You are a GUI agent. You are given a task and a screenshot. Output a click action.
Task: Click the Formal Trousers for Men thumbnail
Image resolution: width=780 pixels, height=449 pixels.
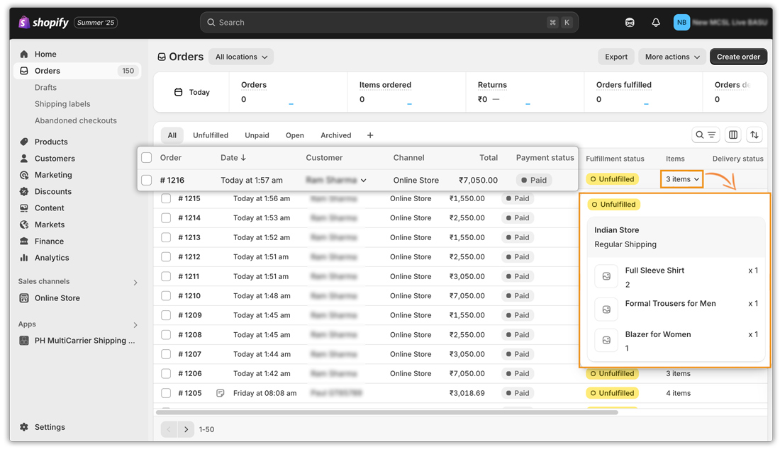point(606,309)
